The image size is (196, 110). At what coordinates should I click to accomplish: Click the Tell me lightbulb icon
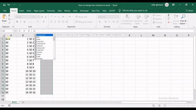point(120,11)
